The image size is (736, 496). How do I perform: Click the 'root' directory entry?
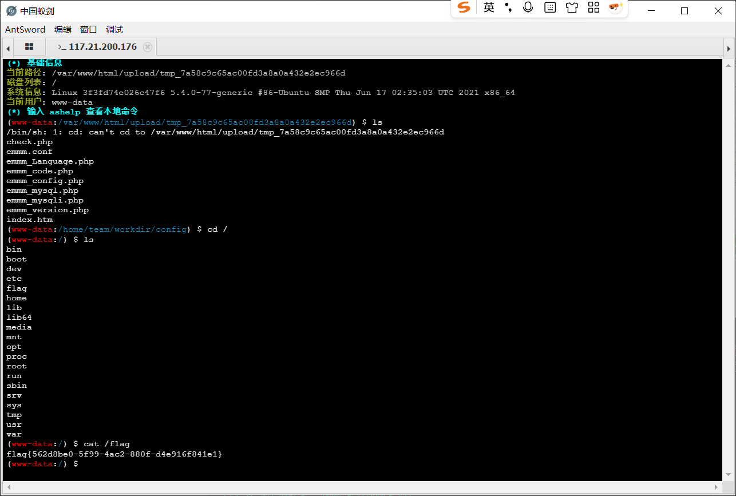pos(17,366)
